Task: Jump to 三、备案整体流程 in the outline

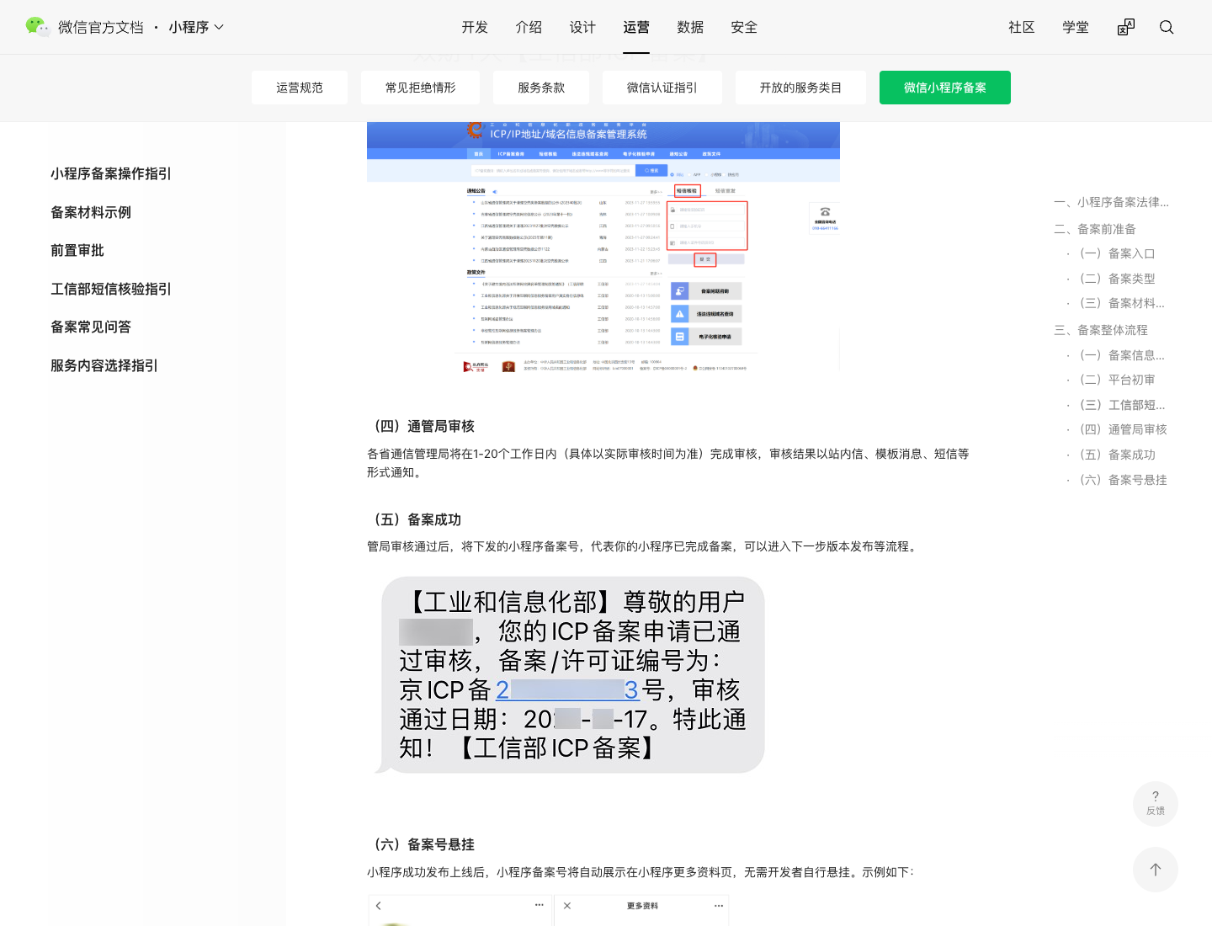Action: click(1101, 330)
